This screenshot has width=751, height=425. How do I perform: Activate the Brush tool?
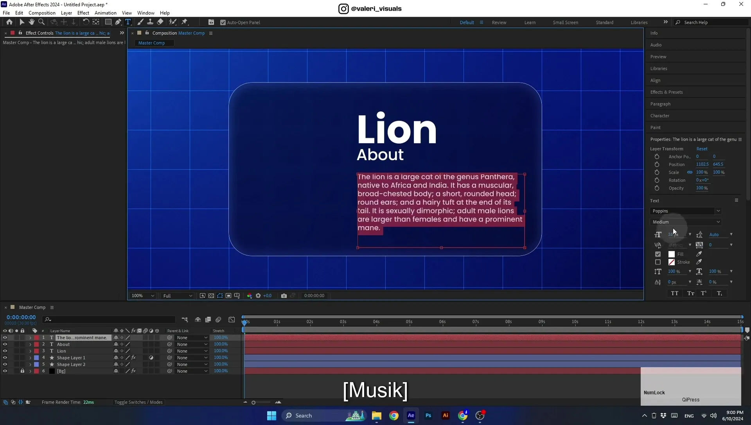[140, 22]
